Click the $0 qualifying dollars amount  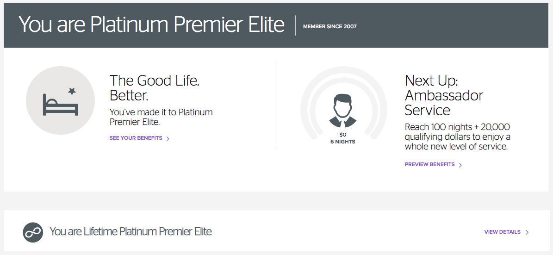pyautogui.click(x=343, y=135)
